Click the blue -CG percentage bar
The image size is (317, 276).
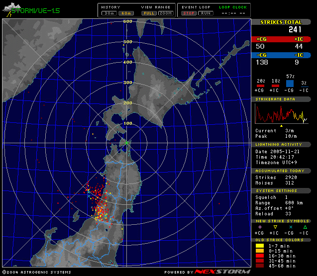tap(290, 84)
